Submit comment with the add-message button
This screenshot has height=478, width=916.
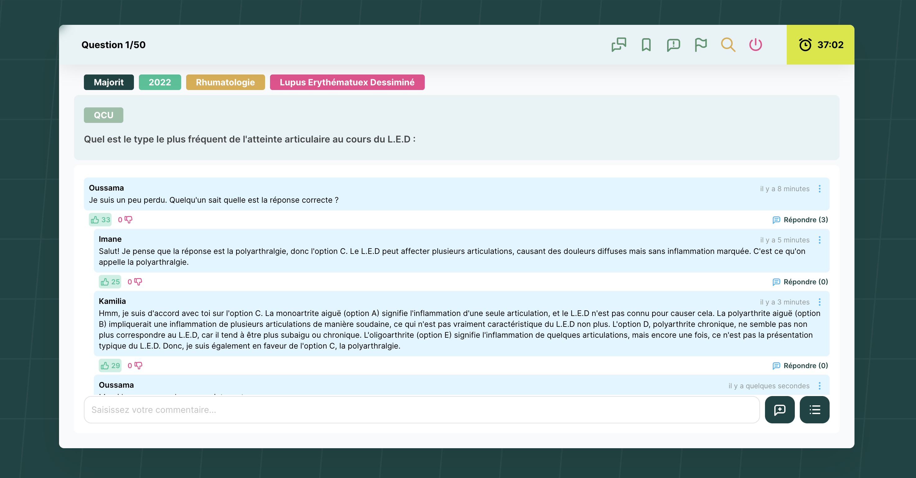click(x=780, y=410)
